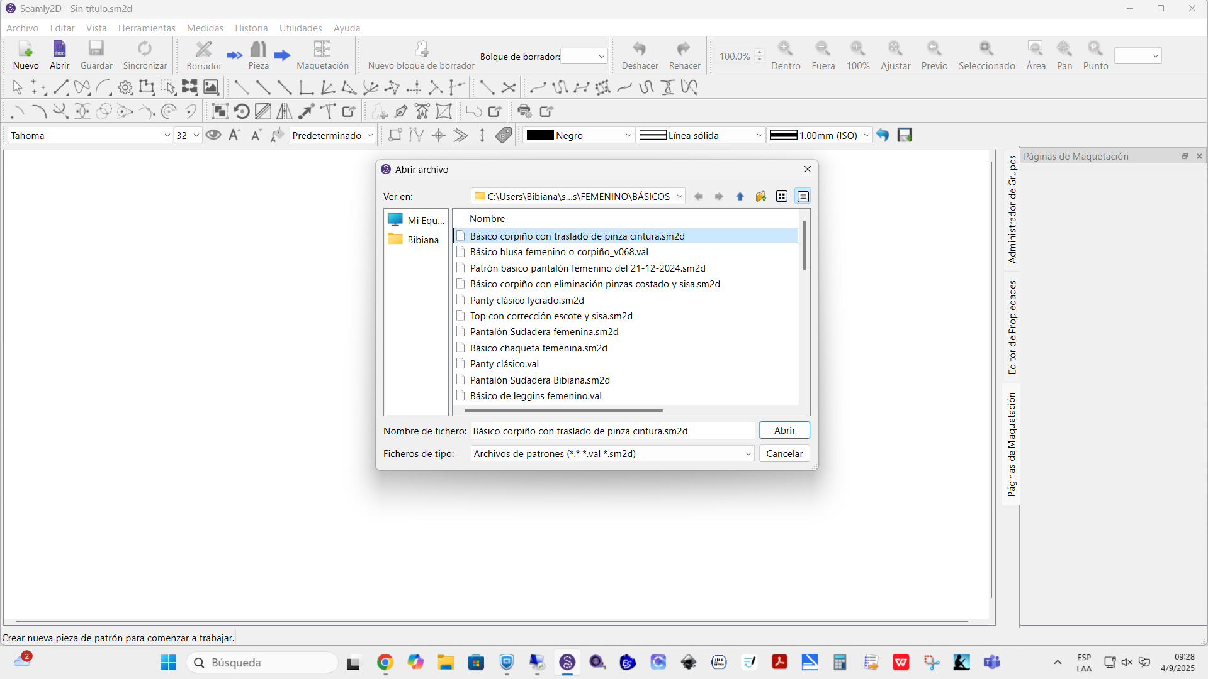The height and width of the screenshot is (679, 1208).
Task: Open Seamly2D from the Windows taskbar
Action: click(x=567, y=662)
